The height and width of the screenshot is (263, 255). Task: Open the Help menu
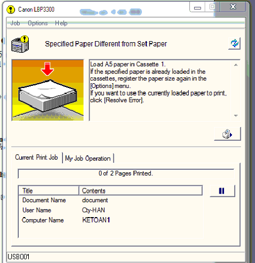click(x=61, y=23)
